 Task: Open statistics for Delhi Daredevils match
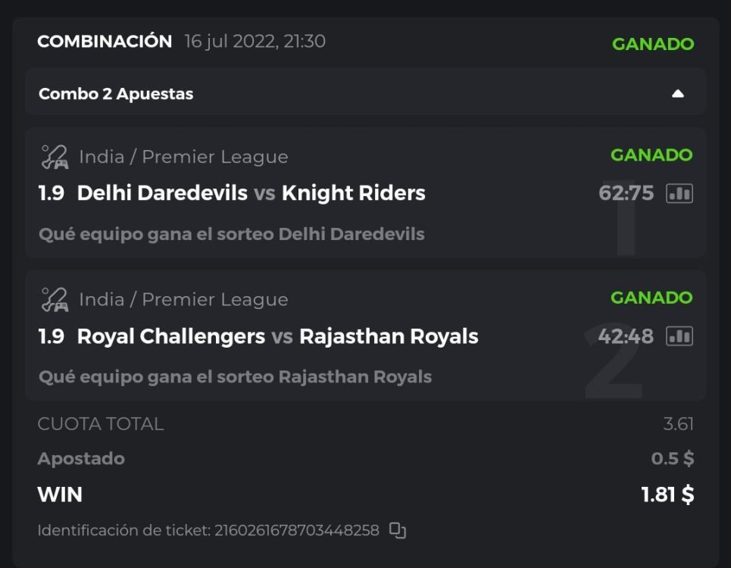coord(679,194)
